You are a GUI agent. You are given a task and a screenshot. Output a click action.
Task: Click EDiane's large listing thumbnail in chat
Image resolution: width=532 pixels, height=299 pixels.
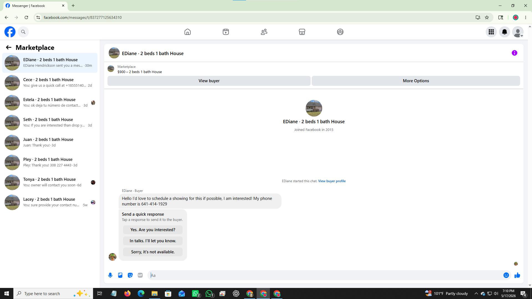pos(314,108)
